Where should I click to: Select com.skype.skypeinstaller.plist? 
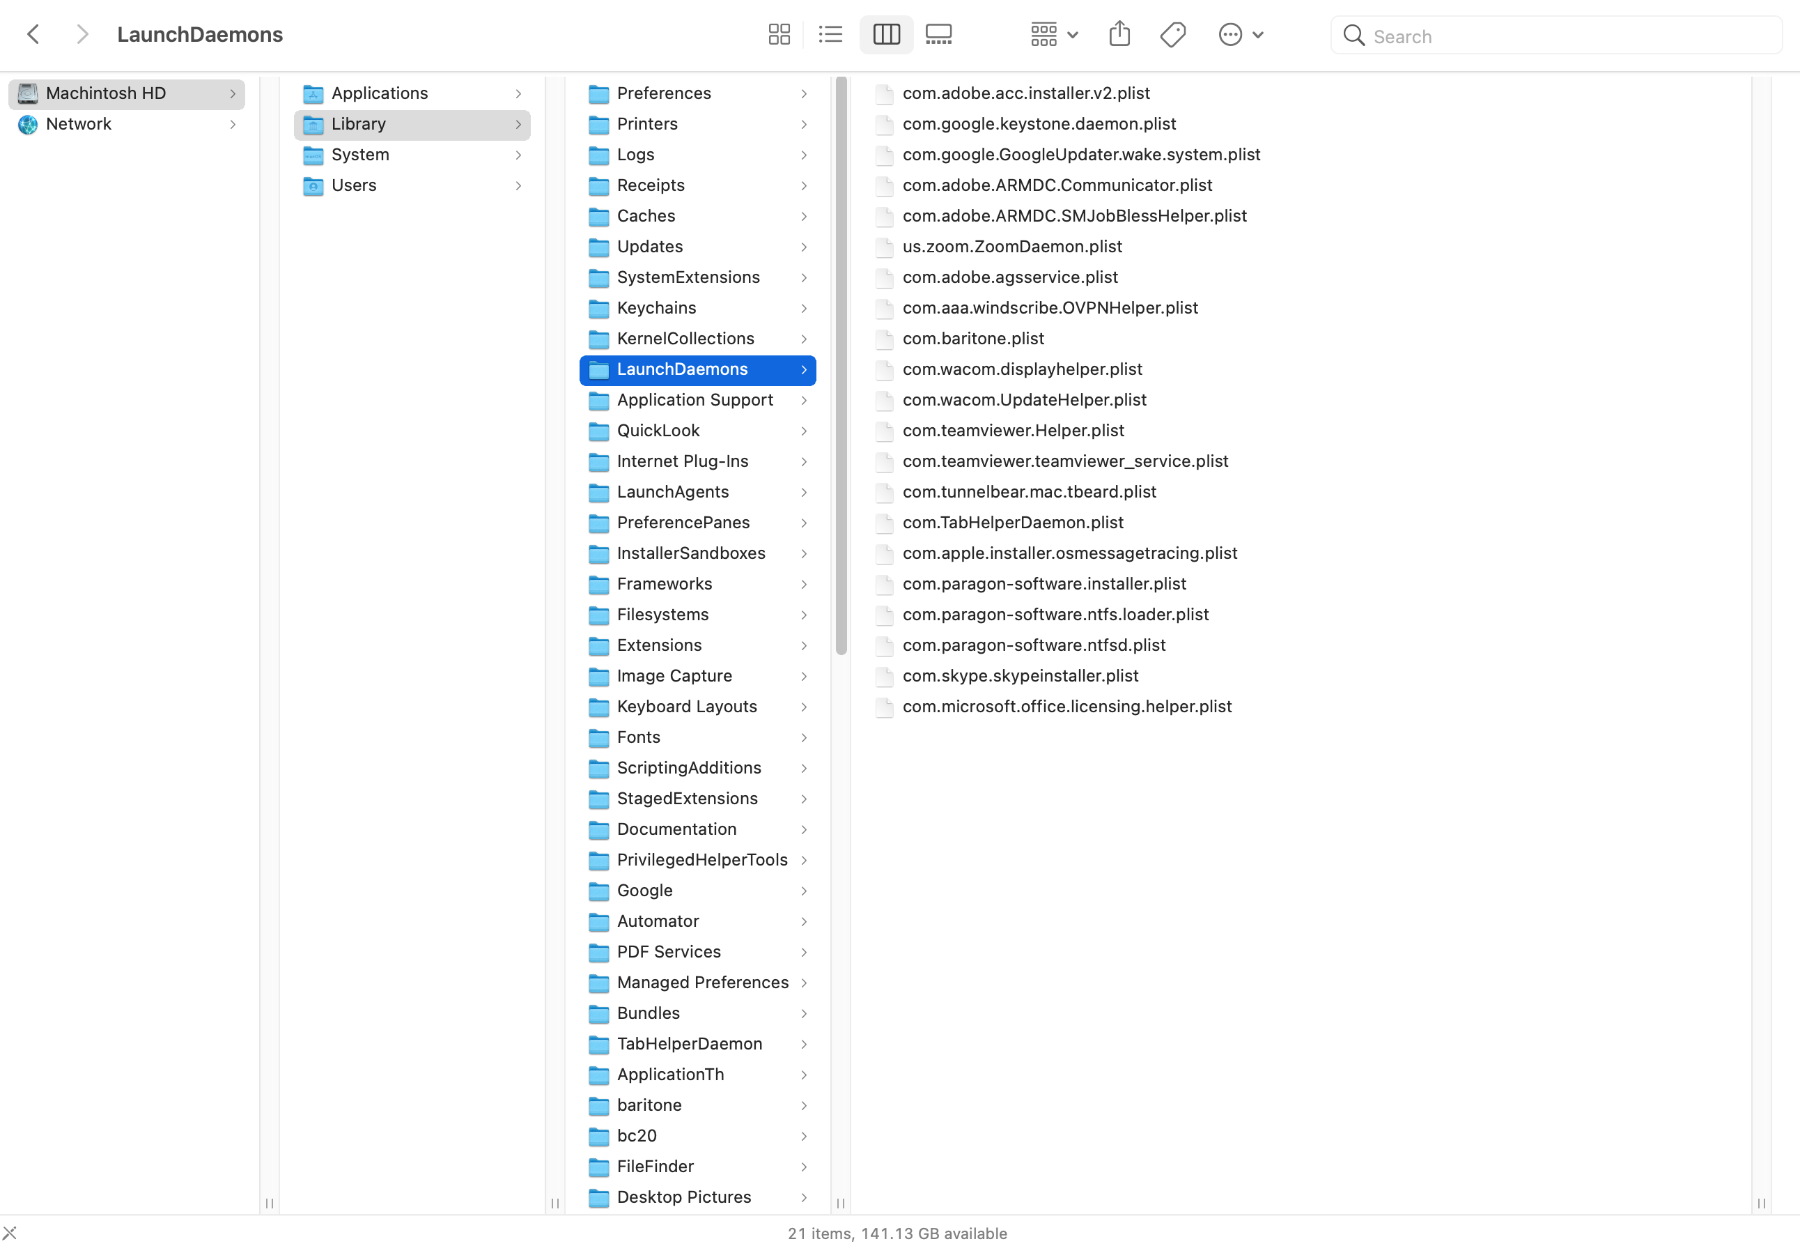click(1020, 676)
